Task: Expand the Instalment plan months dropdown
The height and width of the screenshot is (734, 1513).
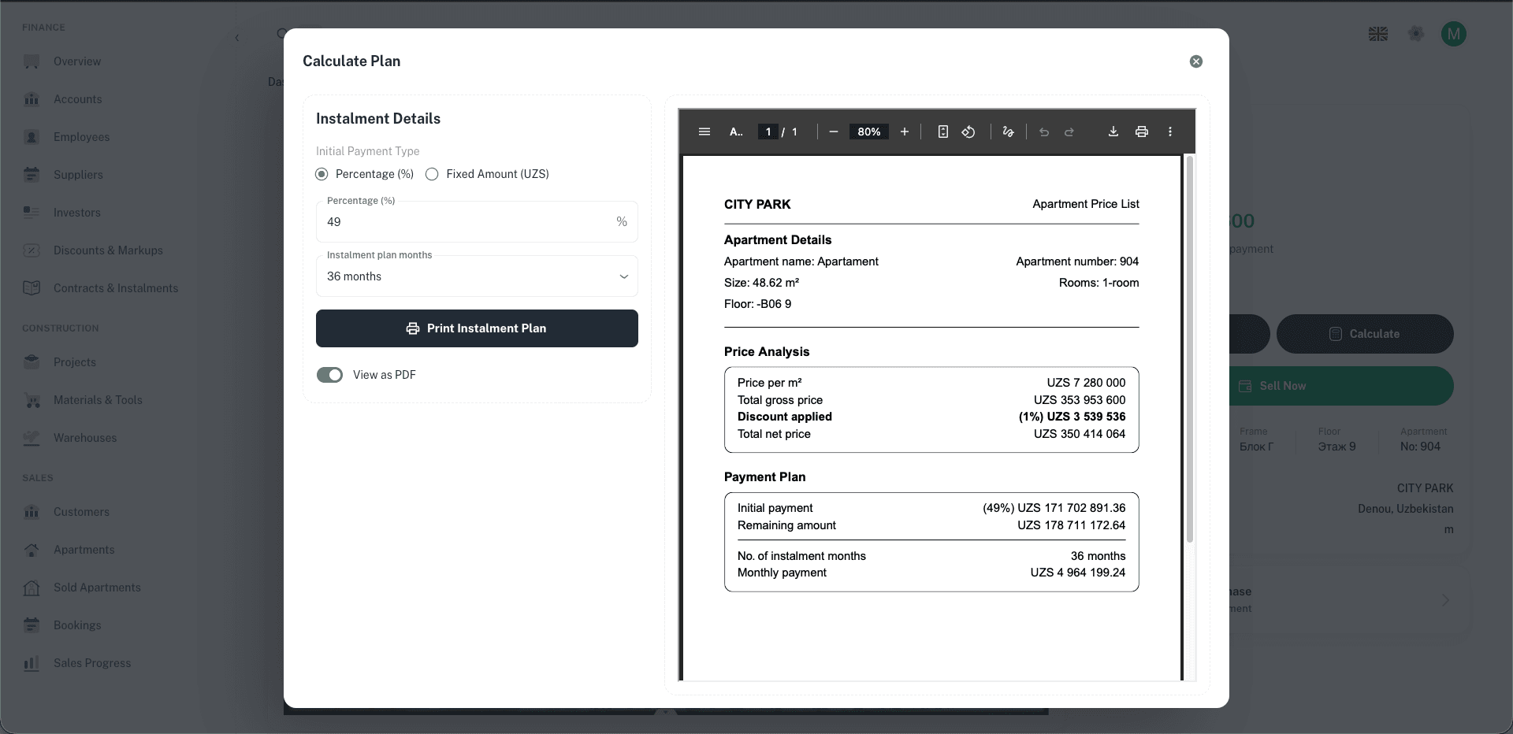Action: [x=477, y=276]
